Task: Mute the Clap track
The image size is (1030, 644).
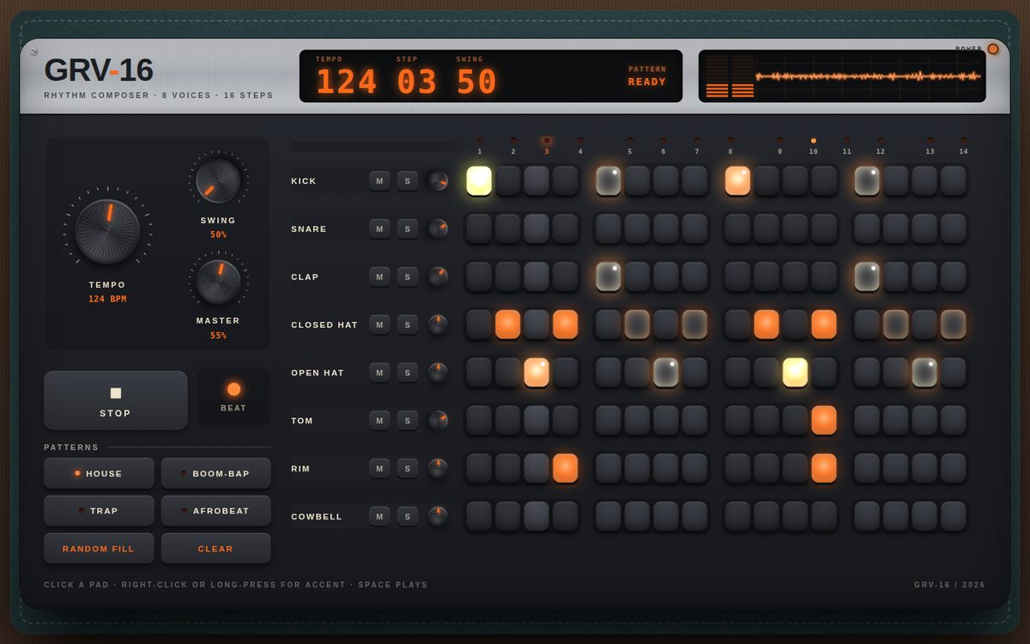Action: point(379,276)
